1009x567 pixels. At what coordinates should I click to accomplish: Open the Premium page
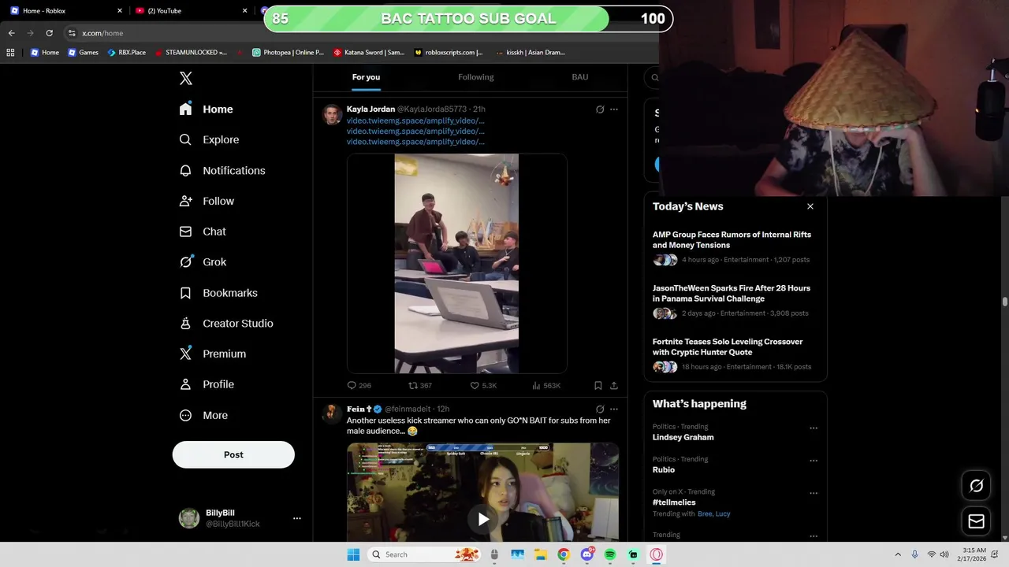pyautogui.click(x=213, y=354)
